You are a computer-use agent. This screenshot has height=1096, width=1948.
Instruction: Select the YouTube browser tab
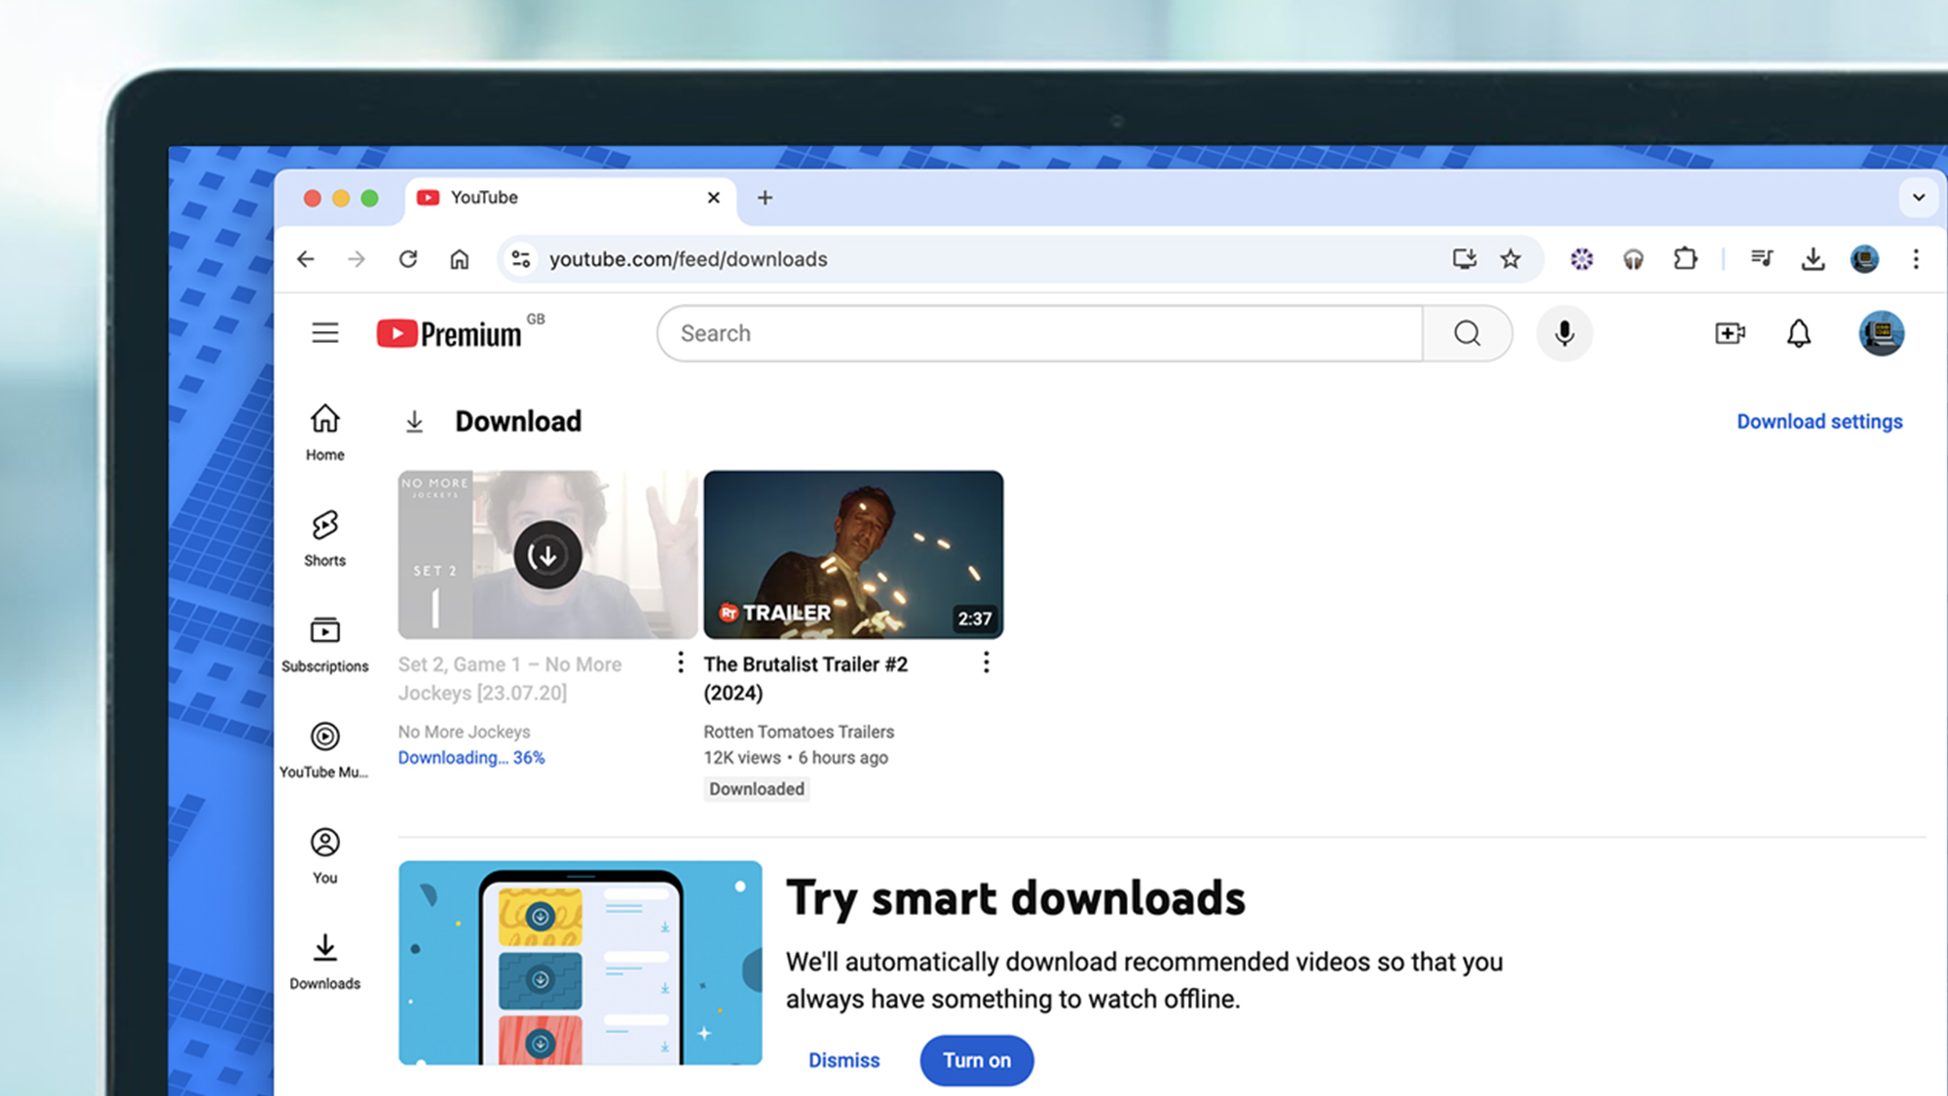[x=569, y=198]
